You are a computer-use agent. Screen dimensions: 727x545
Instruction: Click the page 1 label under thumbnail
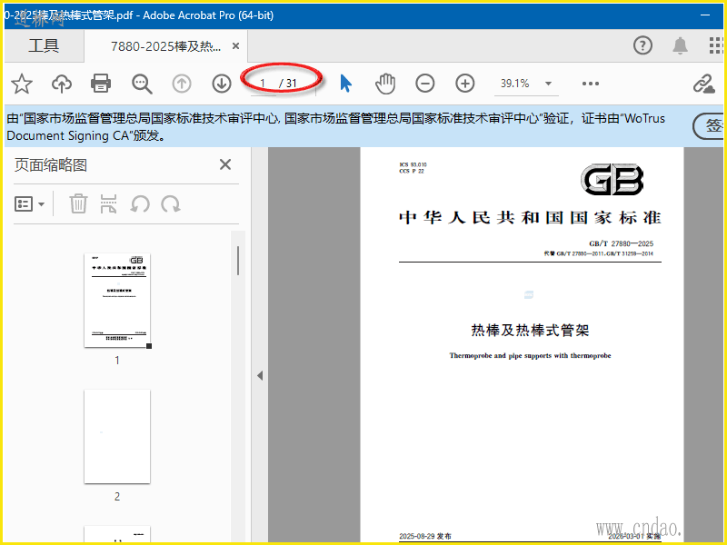click(x=117, y=360)
